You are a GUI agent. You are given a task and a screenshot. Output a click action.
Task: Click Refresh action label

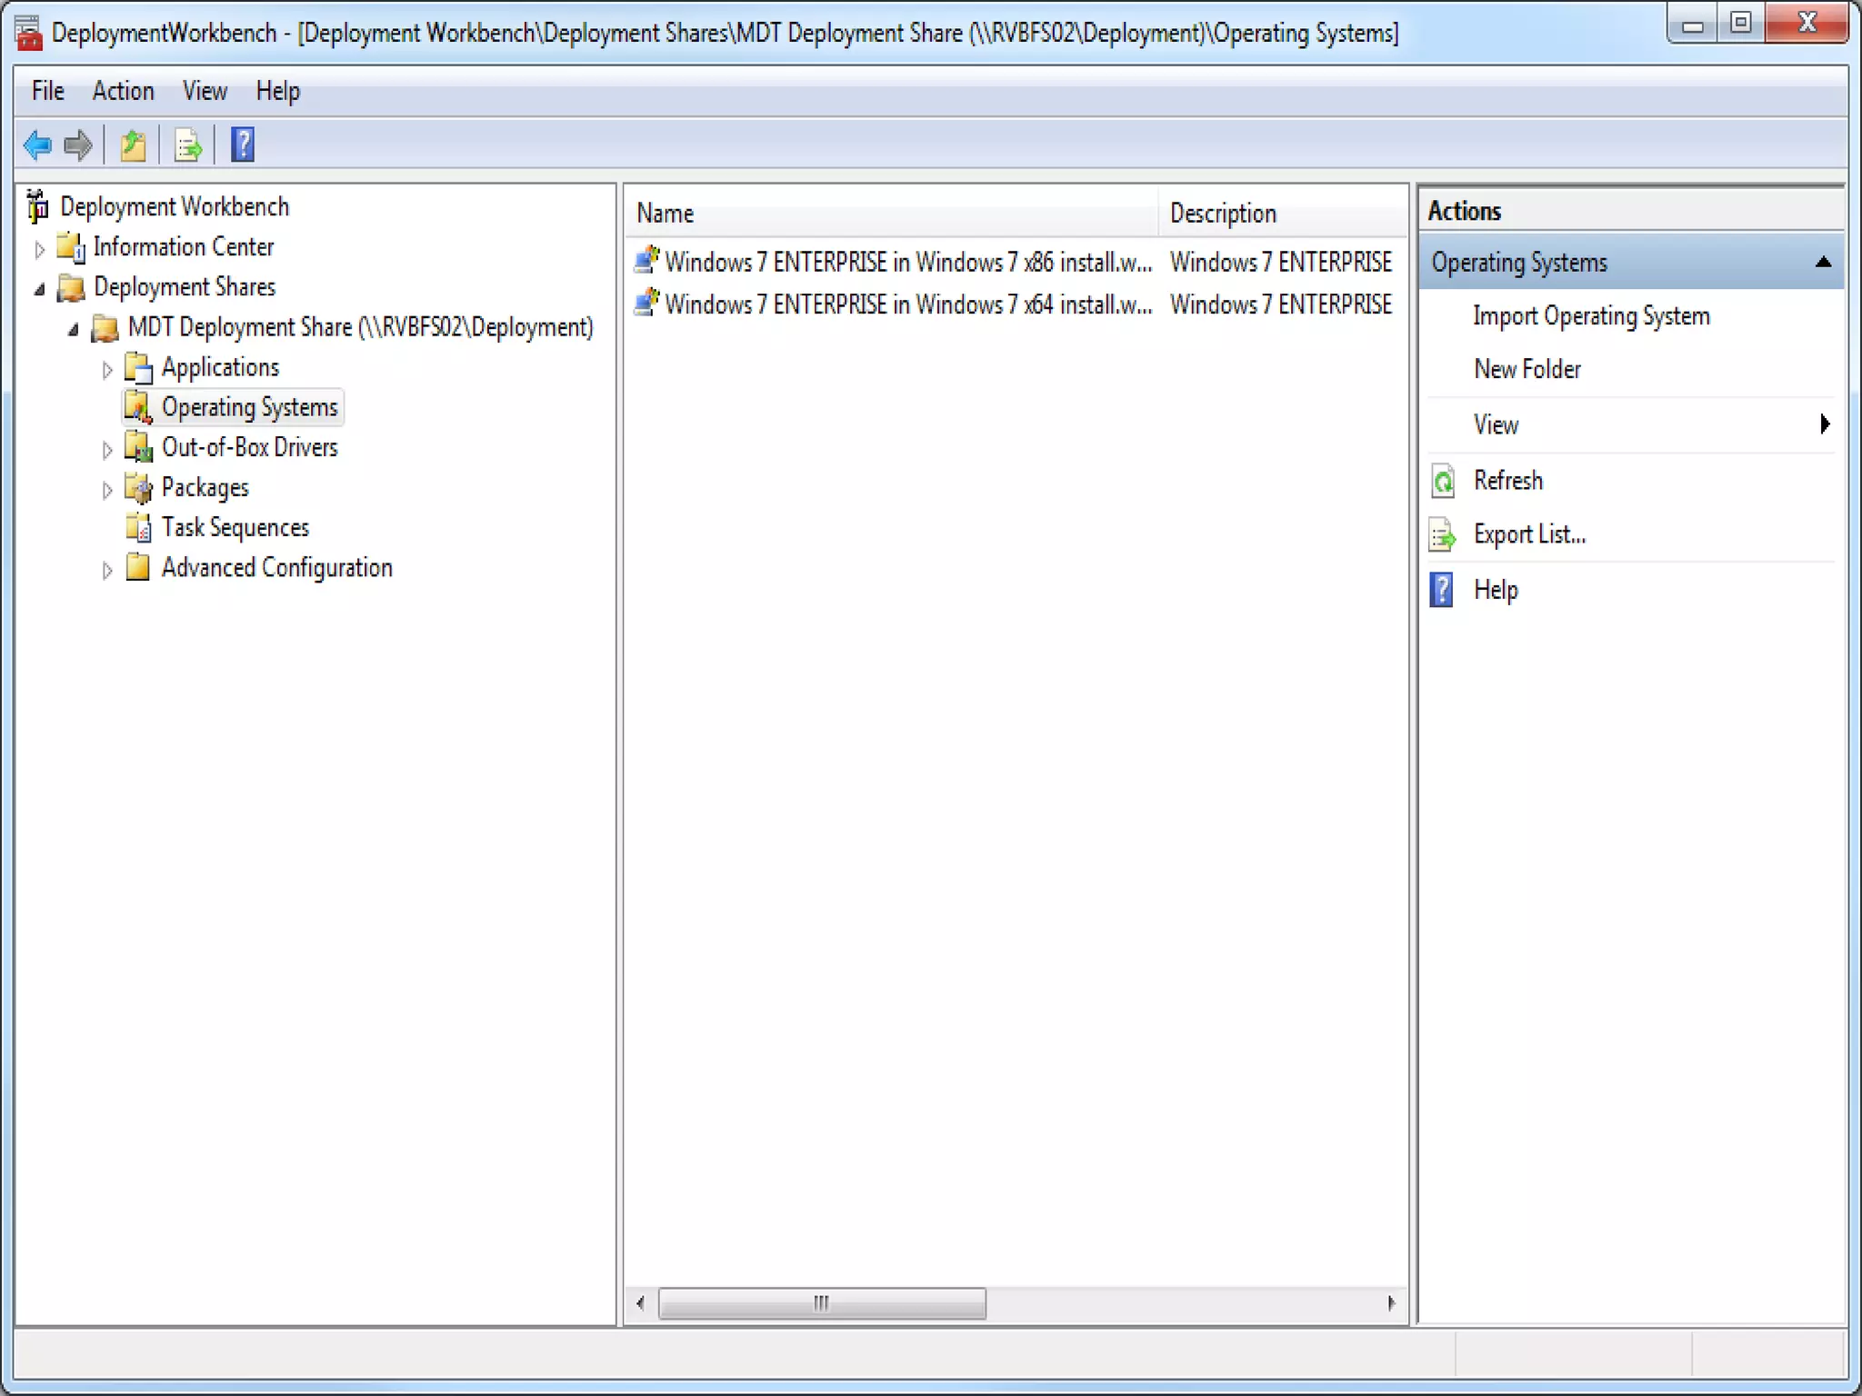[1508, 480]
